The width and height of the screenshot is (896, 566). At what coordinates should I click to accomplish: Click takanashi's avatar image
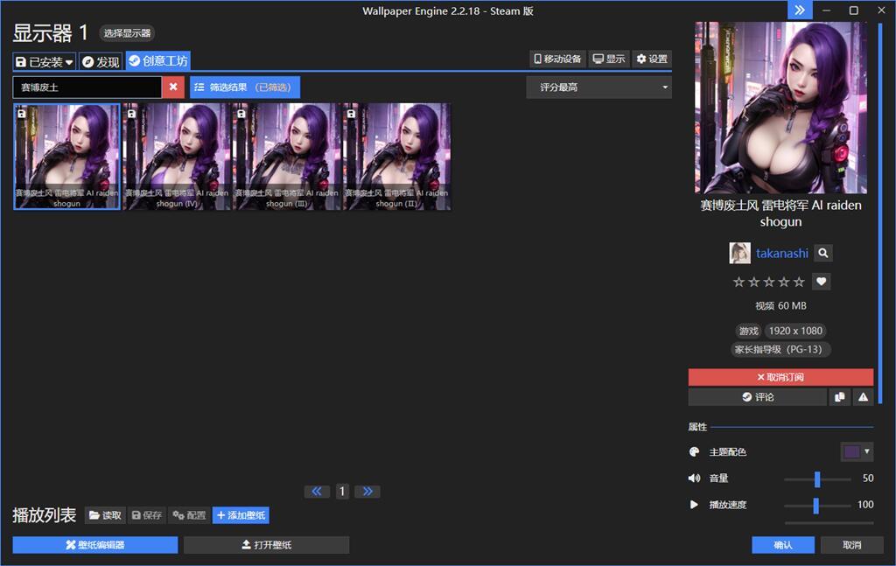(x=740, y=253)
